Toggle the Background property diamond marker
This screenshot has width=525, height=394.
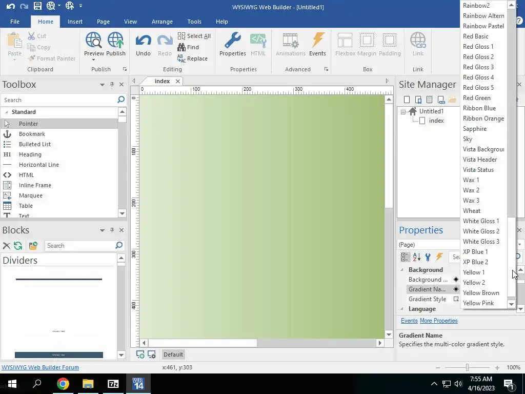click(x=456, y=280)
